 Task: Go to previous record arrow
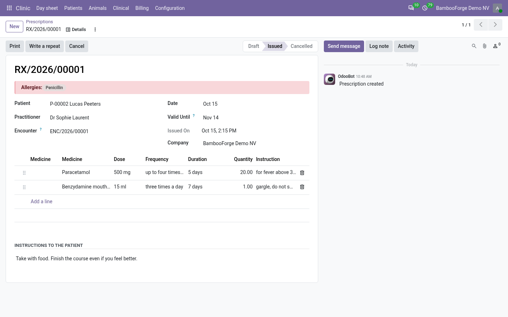click(x=481, y=25)
